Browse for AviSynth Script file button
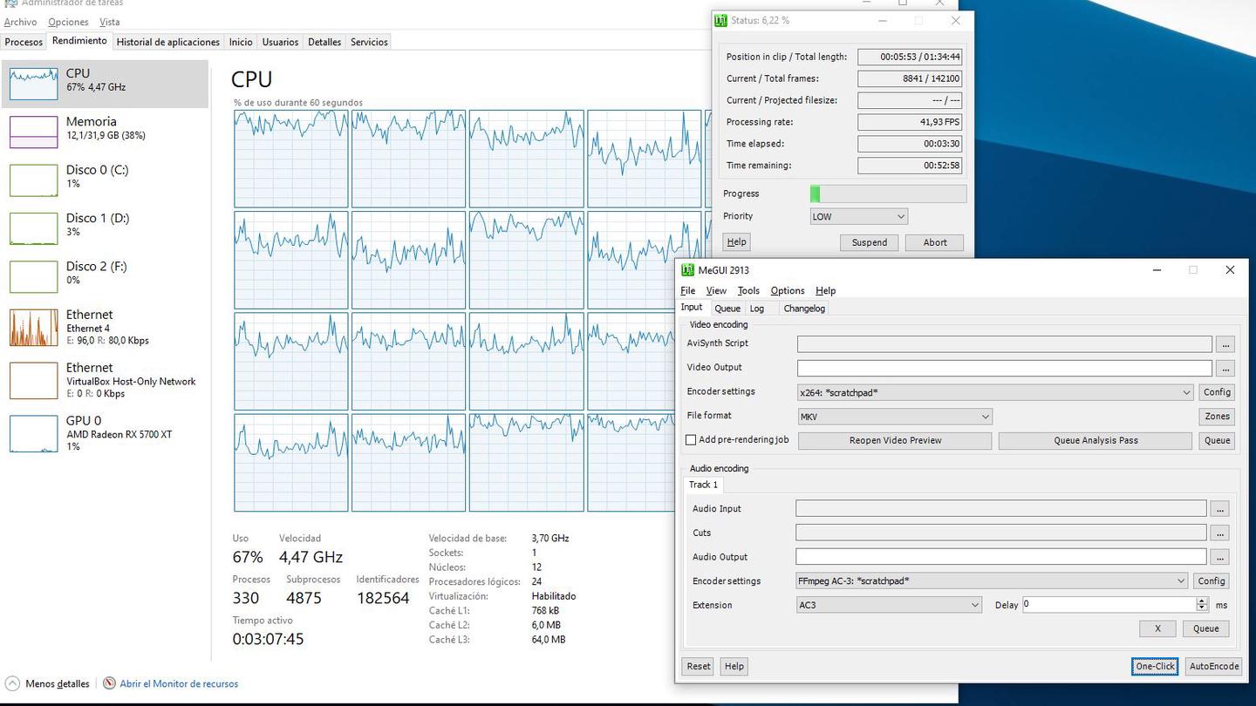This screenshot has width=1256, height=706. pos(1225,344)
